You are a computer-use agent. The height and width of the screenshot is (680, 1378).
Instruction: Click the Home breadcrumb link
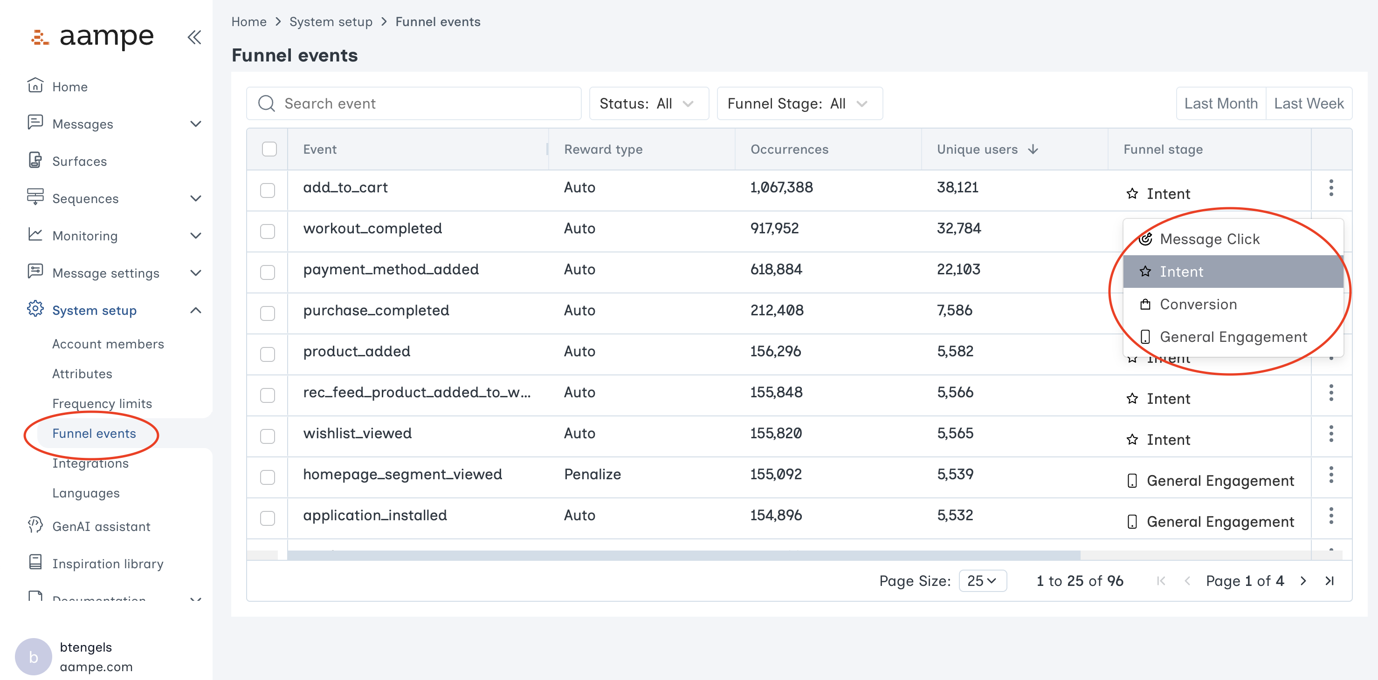249,22
